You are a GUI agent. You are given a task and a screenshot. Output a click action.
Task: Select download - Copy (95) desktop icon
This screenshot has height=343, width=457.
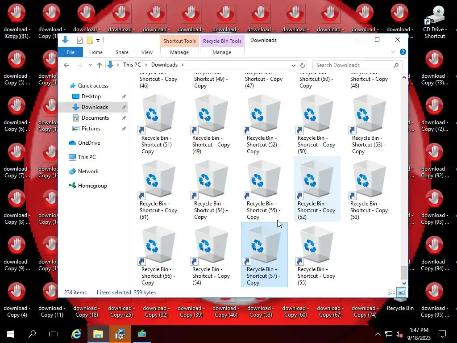pos(434,300)
